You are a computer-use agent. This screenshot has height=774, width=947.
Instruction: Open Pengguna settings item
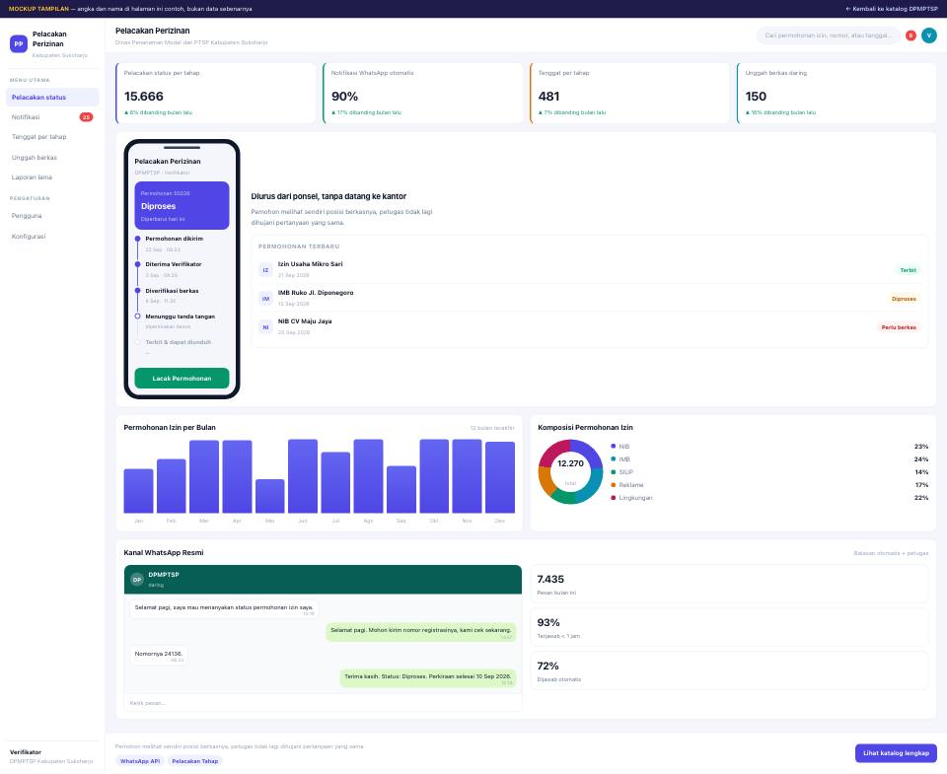52,216
